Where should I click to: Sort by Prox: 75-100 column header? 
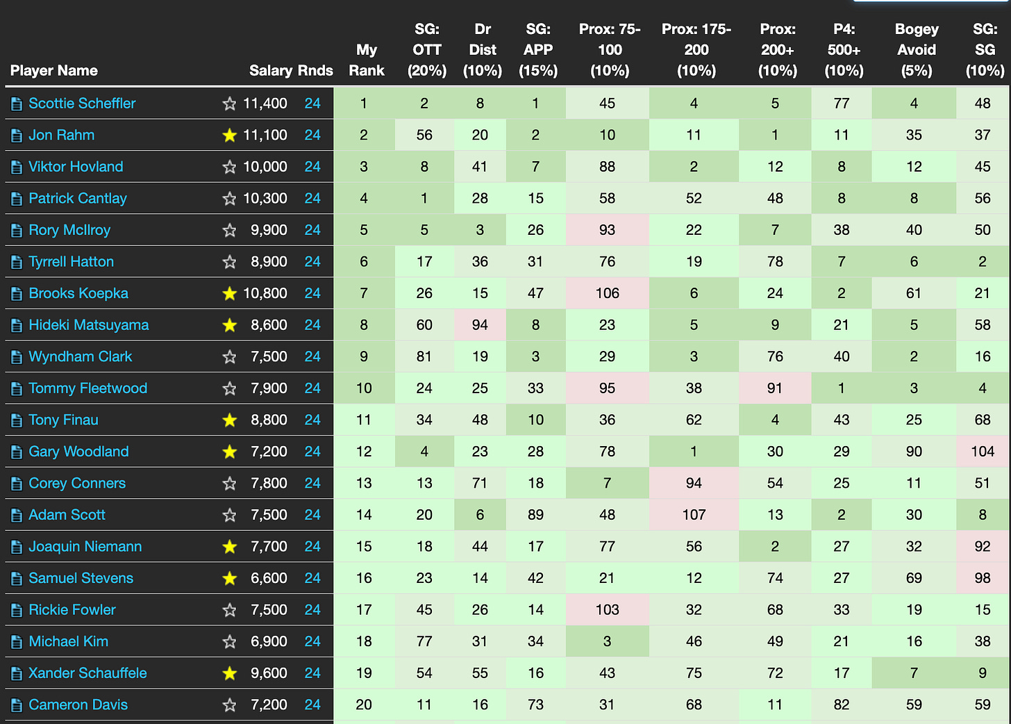tap(610, 50)
